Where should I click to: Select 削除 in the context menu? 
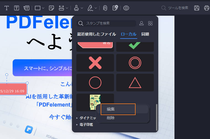[x=122, y=118]
